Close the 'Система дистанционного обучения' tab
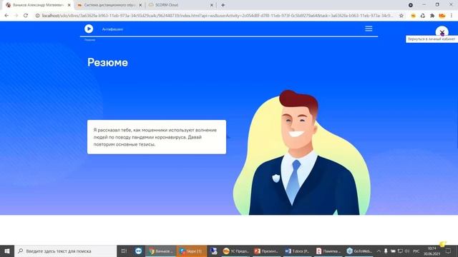 [x=140, y=5]
